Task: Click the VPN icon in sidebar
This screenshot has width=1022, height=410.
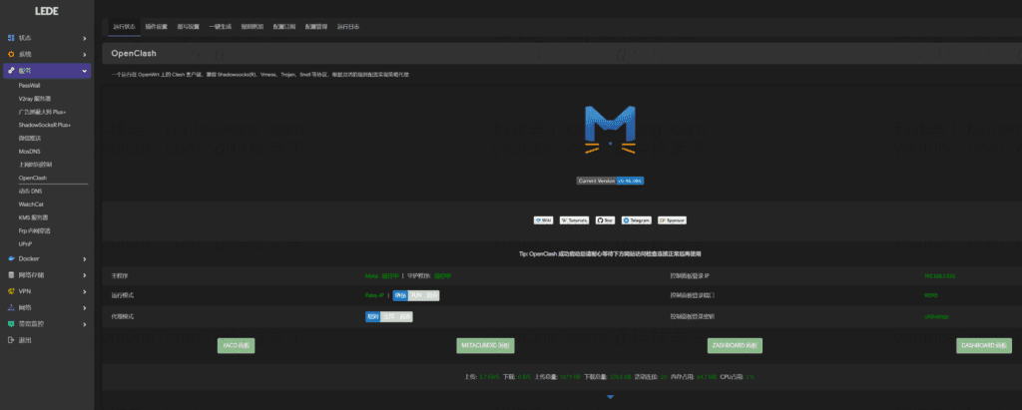Action: click(x=11, y=291)
